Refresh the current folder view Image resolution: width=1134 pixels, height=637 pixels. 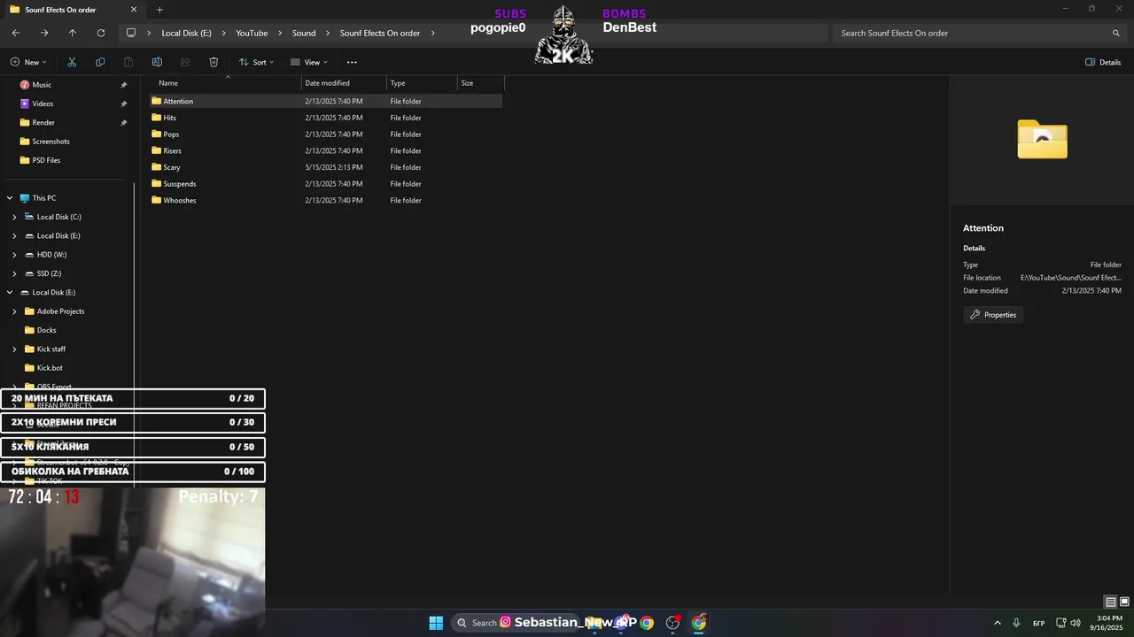coord(101,33)
